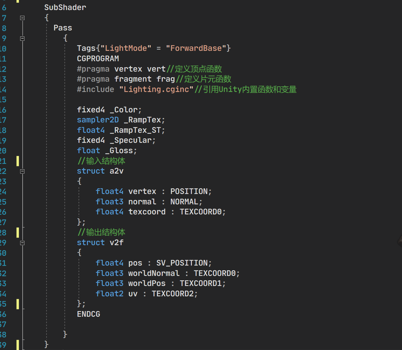Collapse the Pass block fold marker
The height and width of the screenshot is (350, 402).
(22, 39)
